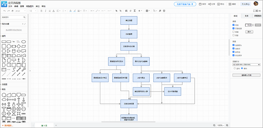Click the 免费下载客户端 button

tap(185, 4)
